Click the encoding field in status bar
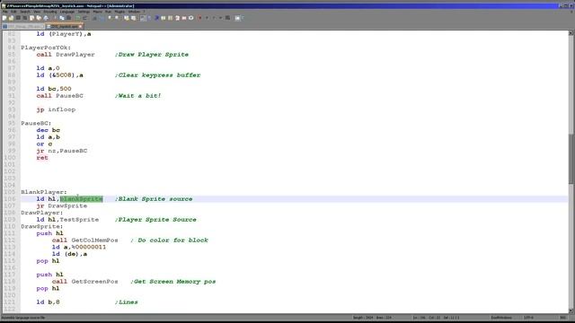The height and width of the screenshot is (323, 575). coord(528,318)
